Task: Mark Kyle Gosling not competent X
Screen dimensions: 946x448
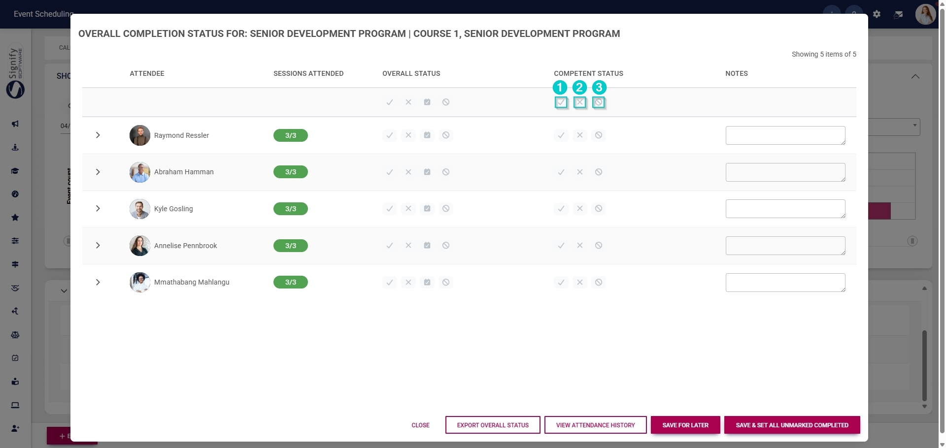Action: point(580,209)
